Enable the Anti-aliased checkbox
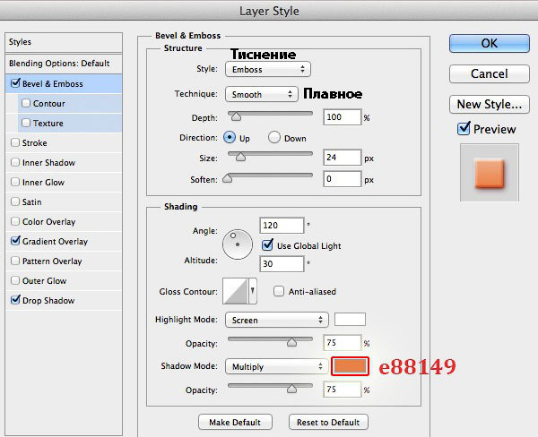This screenshot has height=437, width=538. [x=279, y=291]
